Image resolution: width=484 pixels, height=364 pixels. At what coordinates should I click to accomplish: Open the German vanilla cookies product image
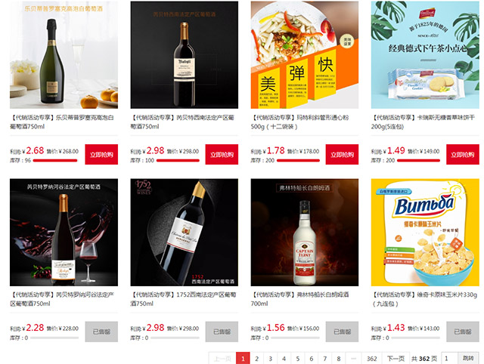[425, 54]
